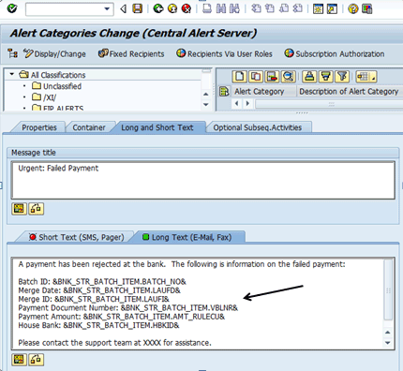
Task: Click the Message title text editor icon
Action: pos(19,208)
